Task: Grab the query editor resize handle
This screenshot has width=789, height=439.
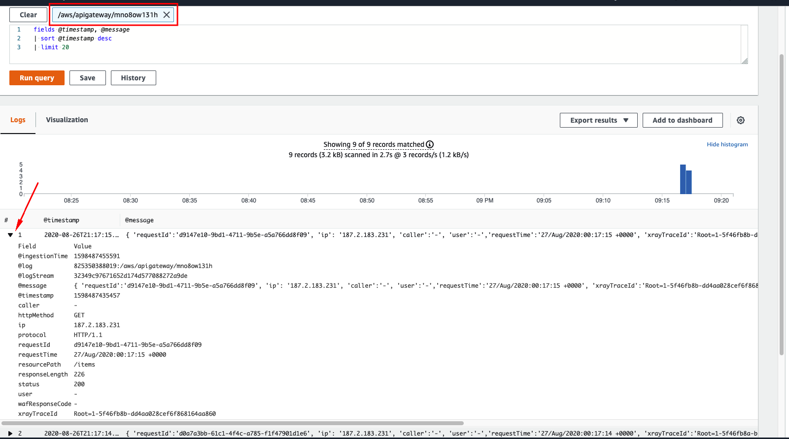Action: pos(745,61)
